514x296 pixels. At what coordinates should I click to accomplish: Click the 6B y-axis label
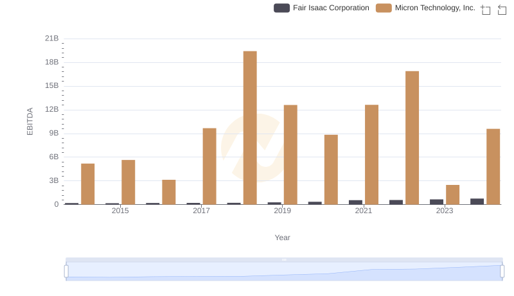click(x=54, y=157)
